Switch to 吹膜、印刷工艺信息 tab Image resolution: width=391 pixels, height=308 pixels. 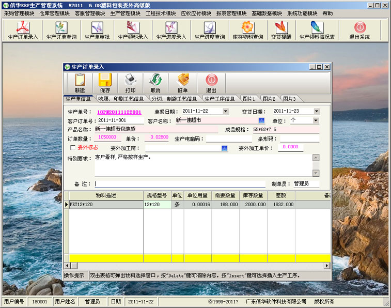[x=121, y=99]
